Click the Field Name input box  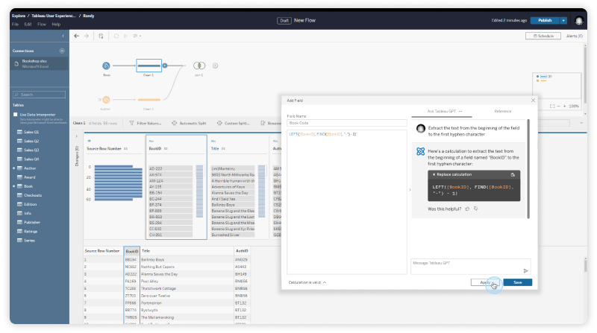click(346, 123)
